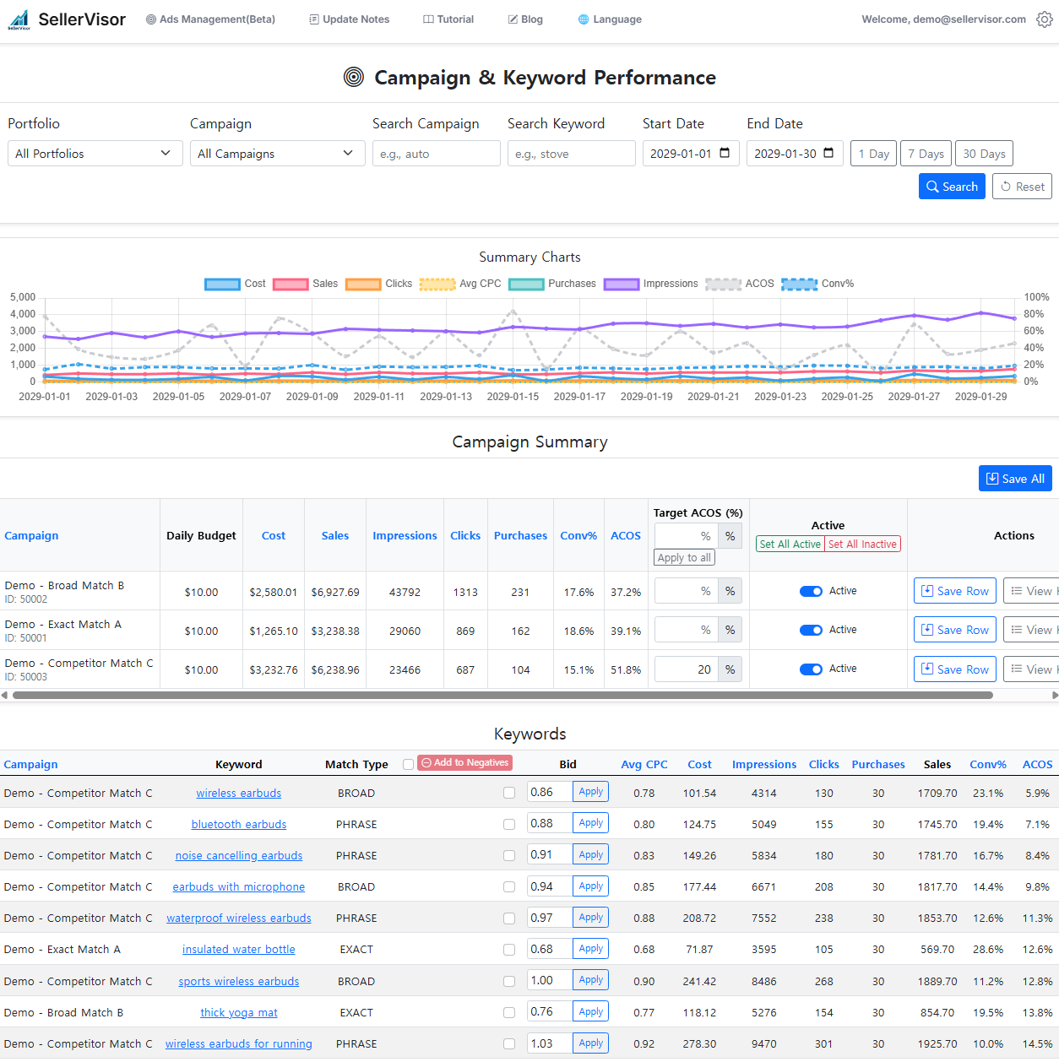The width and height of the screenshot is (1059, 1062).
Task: Click list icon on Competitor Match C View button
Action: tap(1017, 669)
